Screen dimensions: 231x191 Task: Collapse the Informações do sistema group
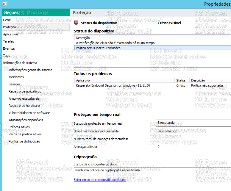pyautogui.click(x=20, y=63)
